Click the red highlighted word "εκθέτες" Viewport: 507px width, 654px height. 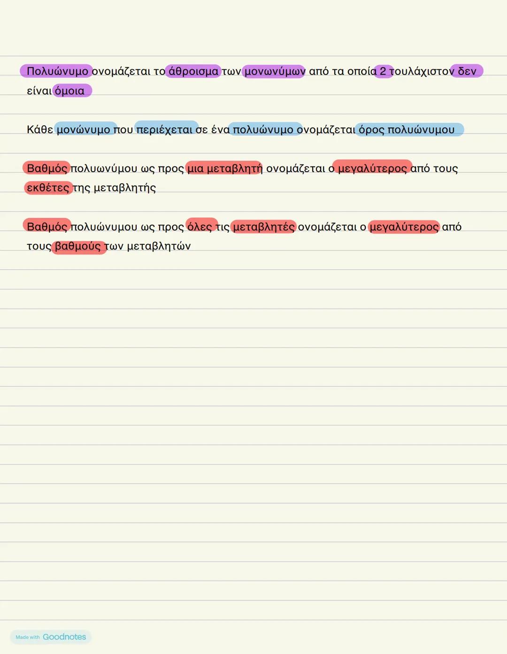[x=48, y=188]
